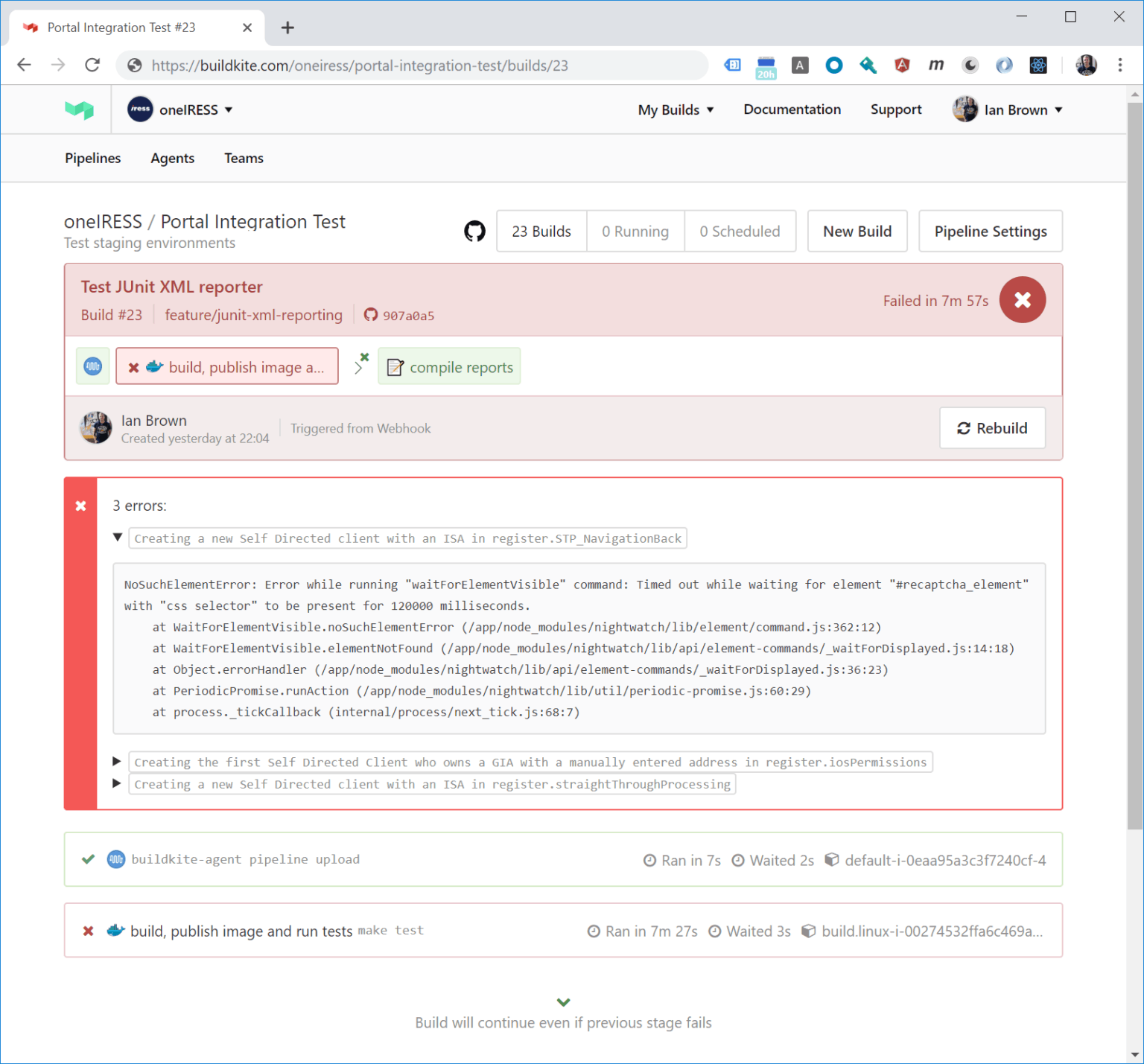Open the React DevTools extension icon
Viewport: 1144px width, 1064px height.
coord(1037,65)
